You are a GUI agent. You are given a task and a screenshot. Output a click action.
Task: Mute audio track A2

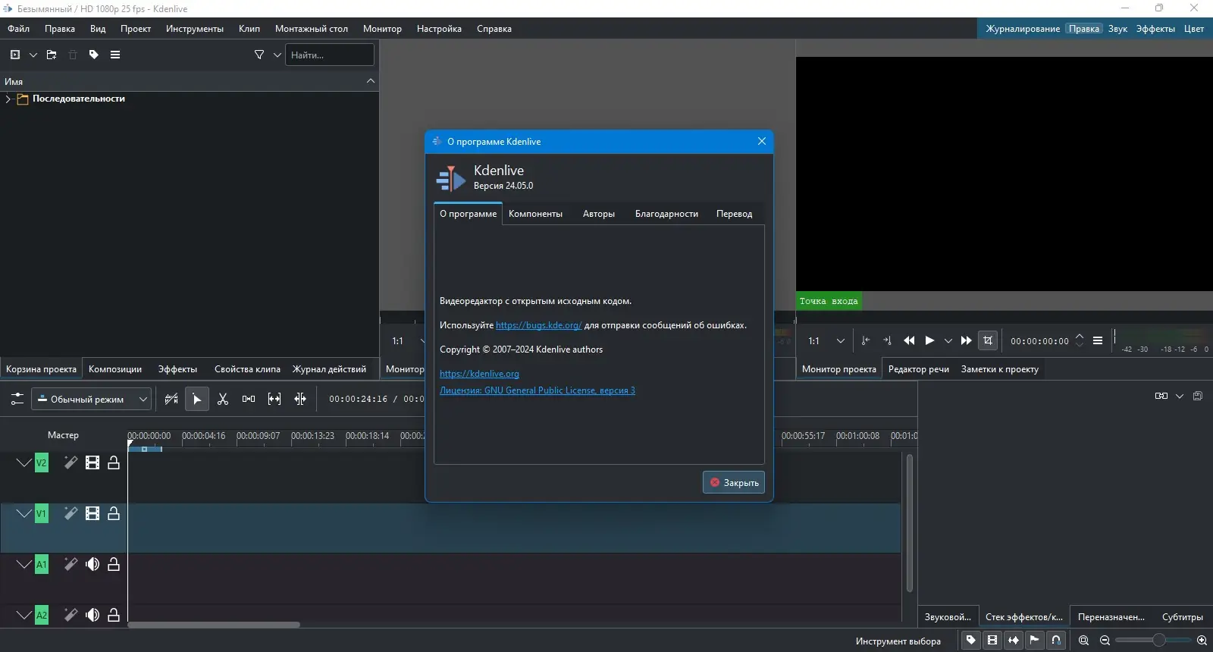[x=92, y=615]
